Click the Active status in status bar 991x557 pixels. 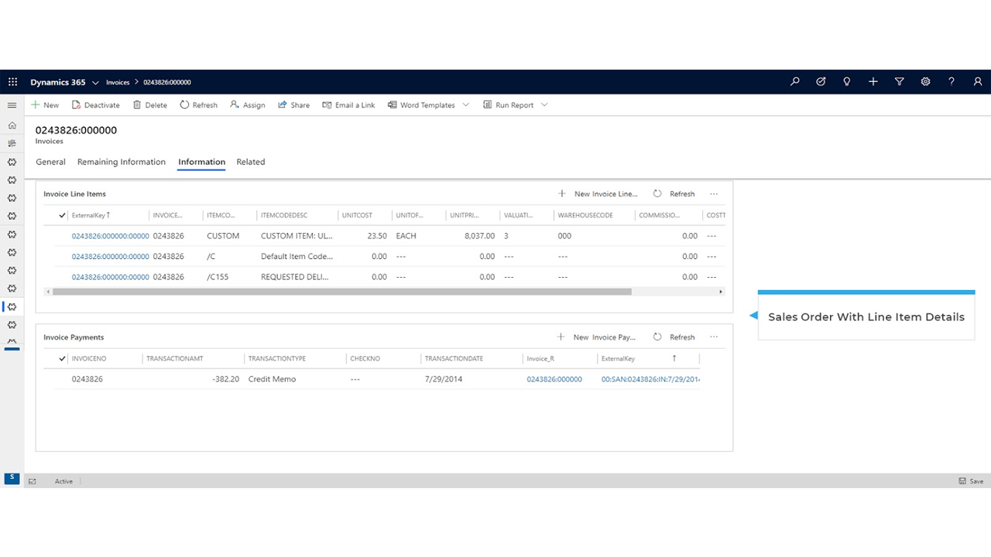click(x=63, y=481)
